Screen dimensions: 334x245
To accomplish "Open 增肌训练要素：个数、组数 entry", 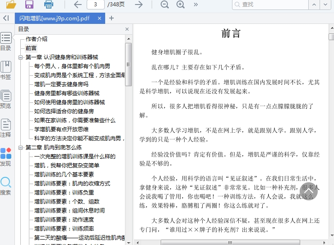I will click(67, 202).
